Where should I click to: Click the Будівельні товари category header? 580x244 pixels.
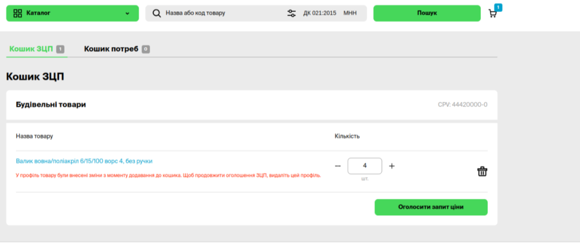51,105
